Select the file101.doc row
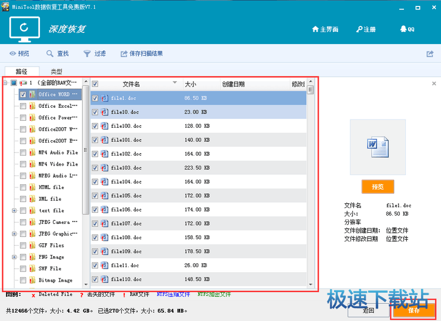Screen dimensions: 441x321 [199, 140]
